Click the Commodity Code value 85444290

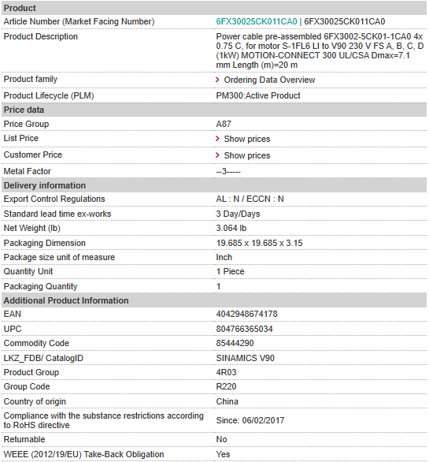235,343
